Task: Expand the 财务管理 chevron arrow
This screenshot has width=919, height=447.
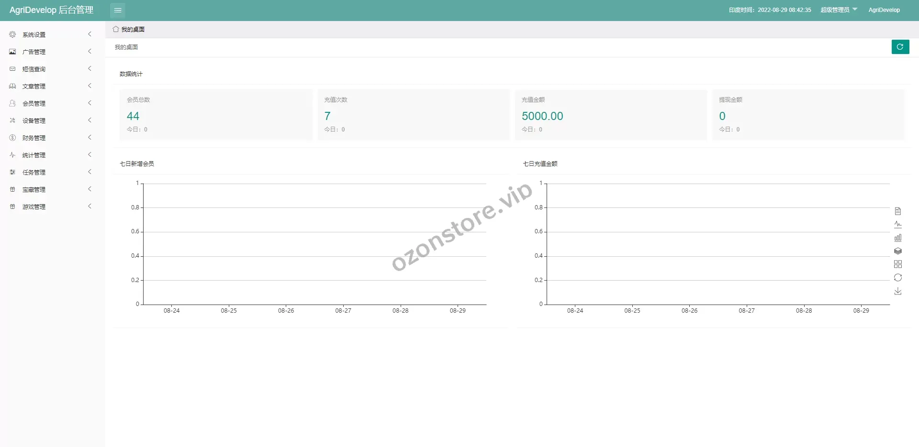Action: [90, 138]
